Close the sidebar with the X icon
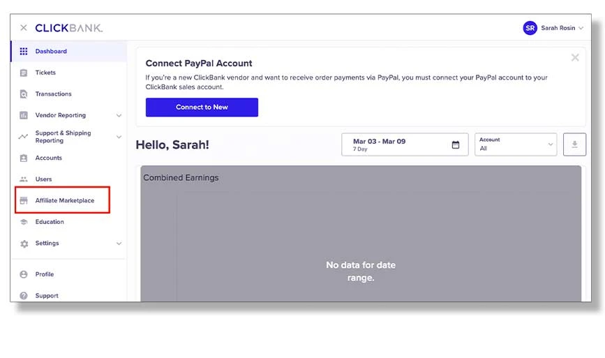The width and height of the screenshot is (605, 358). (24, 28)
